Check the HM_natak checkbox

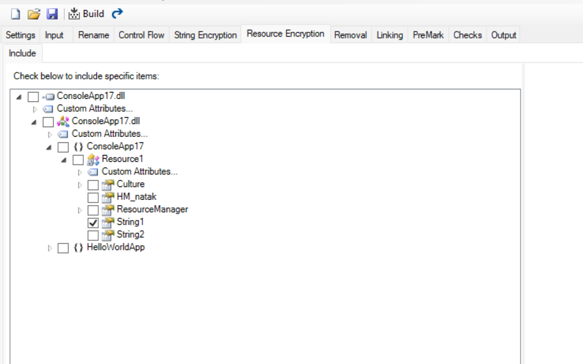[93, 198]
